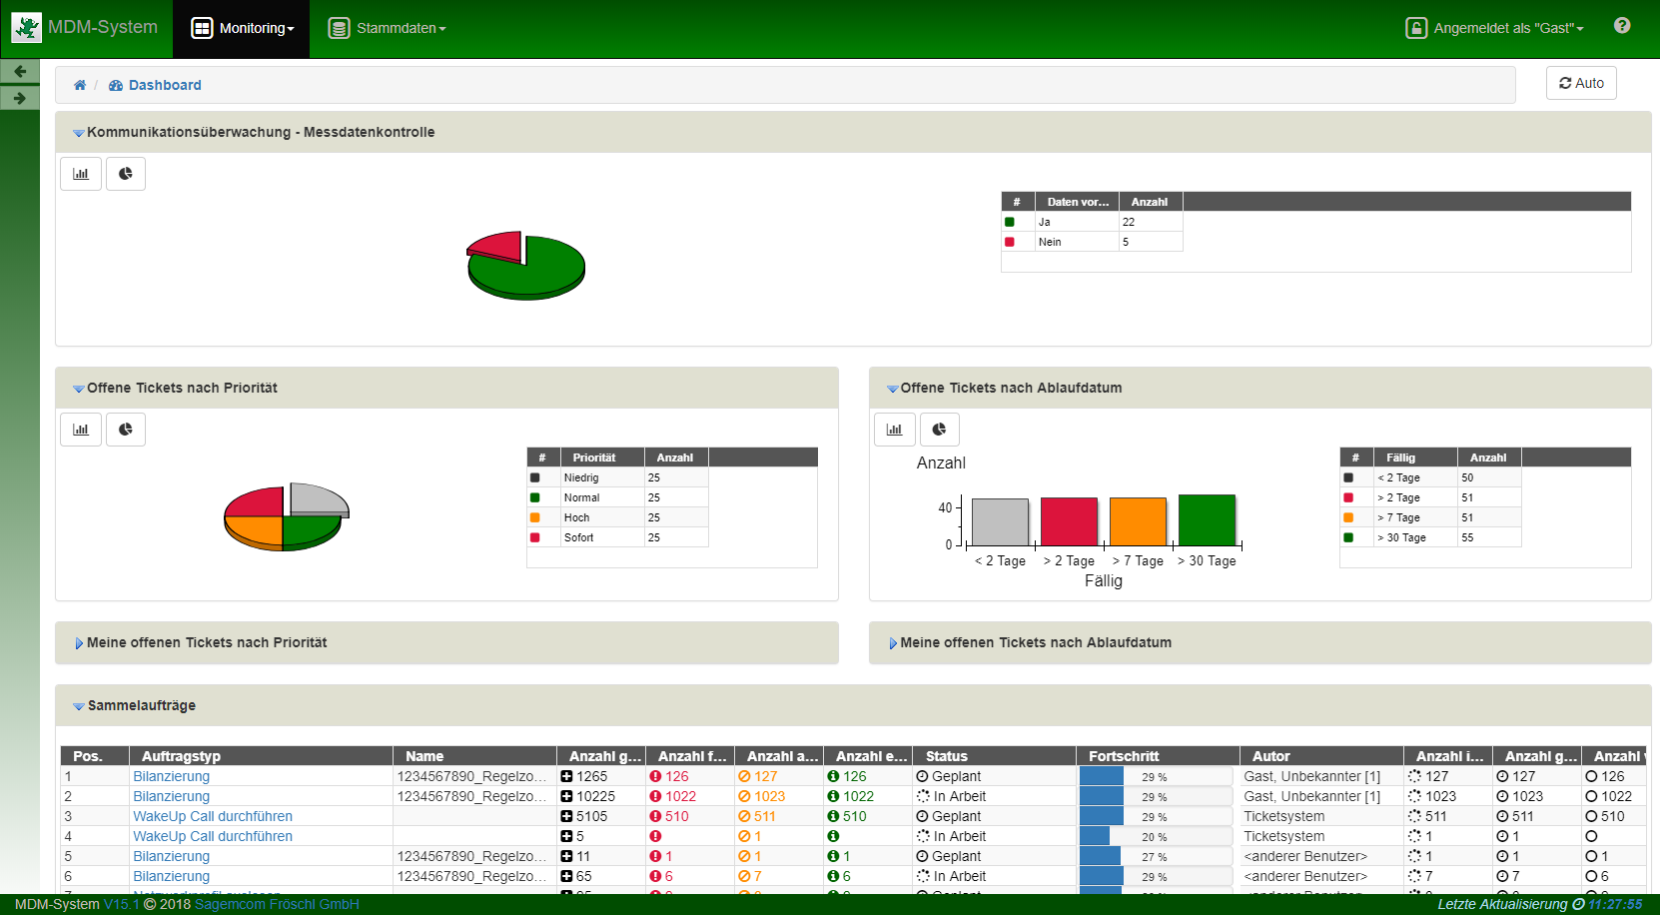
Task: Click the orange blocked icon beside 511
Action: 744,816
